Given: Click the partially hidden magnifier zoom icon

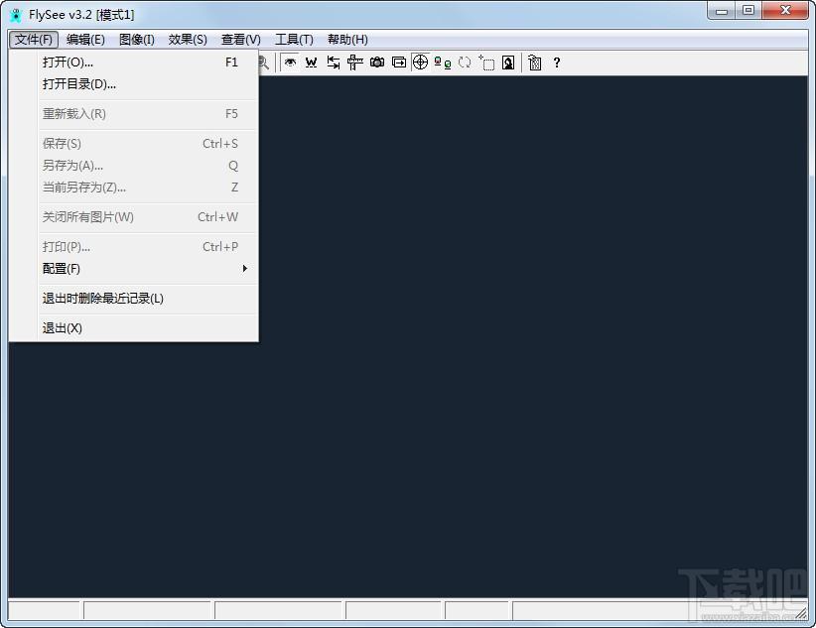Looking at the screenshot, I should point(264,63).
